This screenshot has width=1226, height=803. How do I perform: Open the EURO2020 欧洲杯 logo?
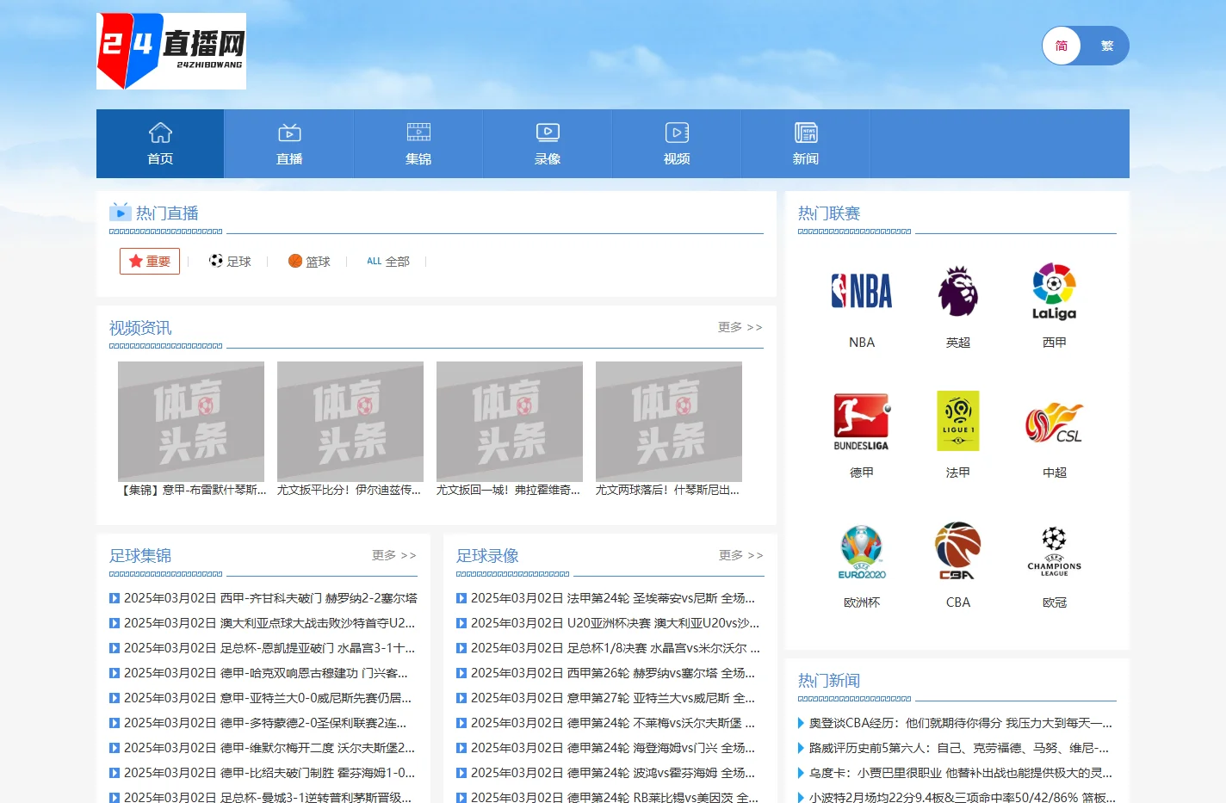coord(862,551)
